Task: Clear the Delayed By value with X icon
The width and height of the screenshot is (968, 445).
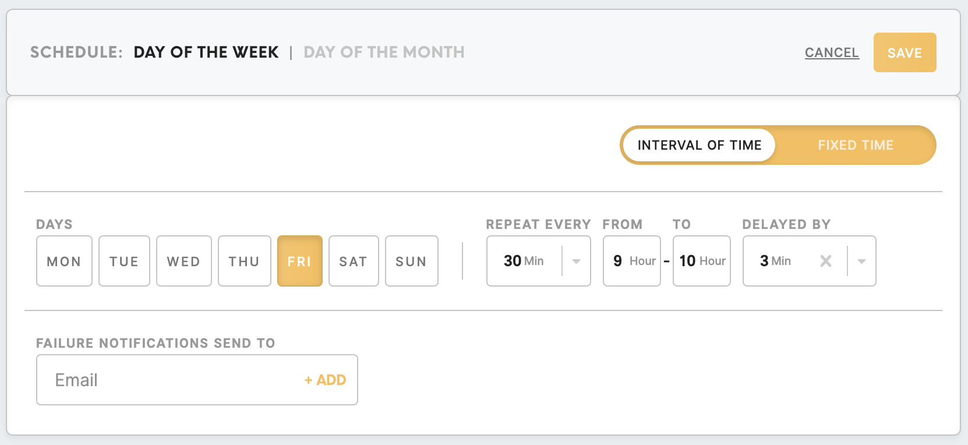Action: point(825,261)
